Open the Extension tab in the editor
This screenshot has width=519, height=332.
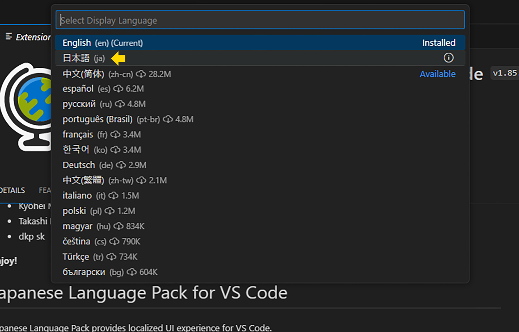(x=28, y=37)
